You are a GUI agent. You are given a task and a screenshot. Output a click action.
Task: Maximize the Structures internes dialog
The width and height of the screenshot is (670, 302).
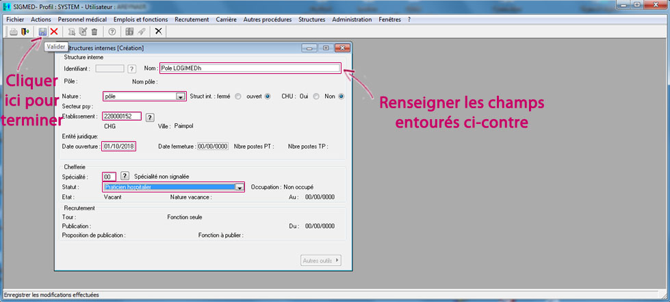(x=326, y=48)
